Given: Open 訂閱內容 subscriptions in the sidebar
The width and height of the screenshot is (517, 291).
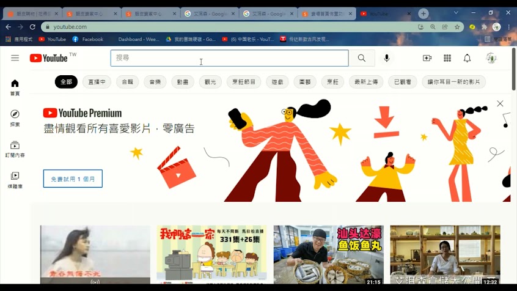Looking at the screenshot, I should pos(15,149).
